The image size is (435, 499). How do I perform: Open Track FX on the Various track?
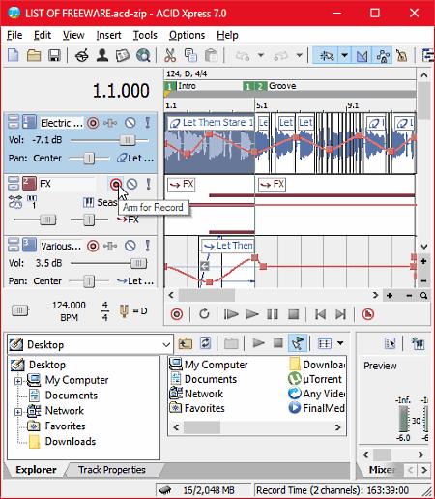tap(110, 246)
